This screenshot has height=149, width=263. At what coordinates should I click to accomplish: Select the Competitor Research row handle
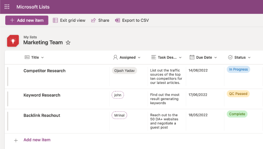[8, 77]
